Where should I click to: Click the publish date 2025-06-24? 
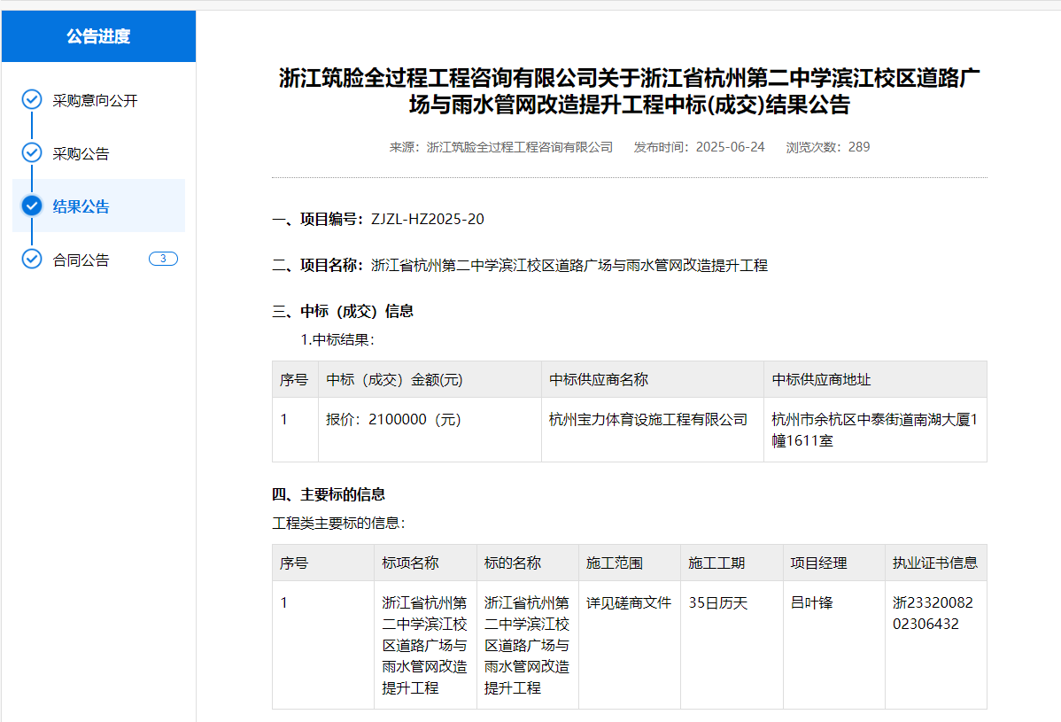tap(730, 147)
